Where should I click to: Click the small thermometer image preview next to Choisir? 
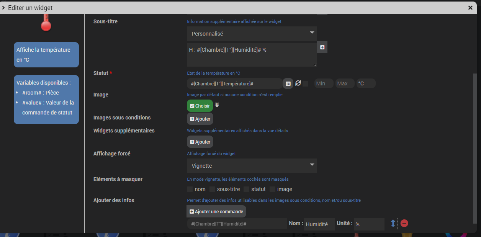coord(217,105)
